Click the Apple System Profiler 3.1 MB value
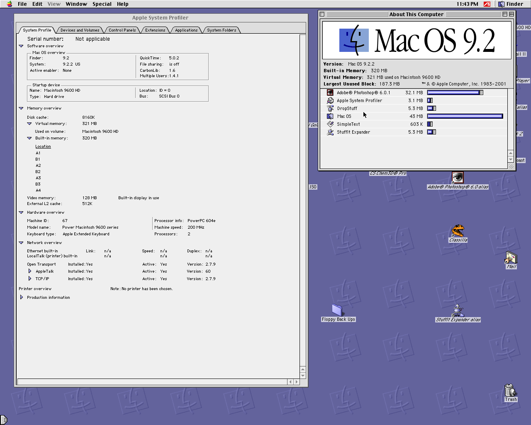Viewport: 531px width, 425px height. 416,100
